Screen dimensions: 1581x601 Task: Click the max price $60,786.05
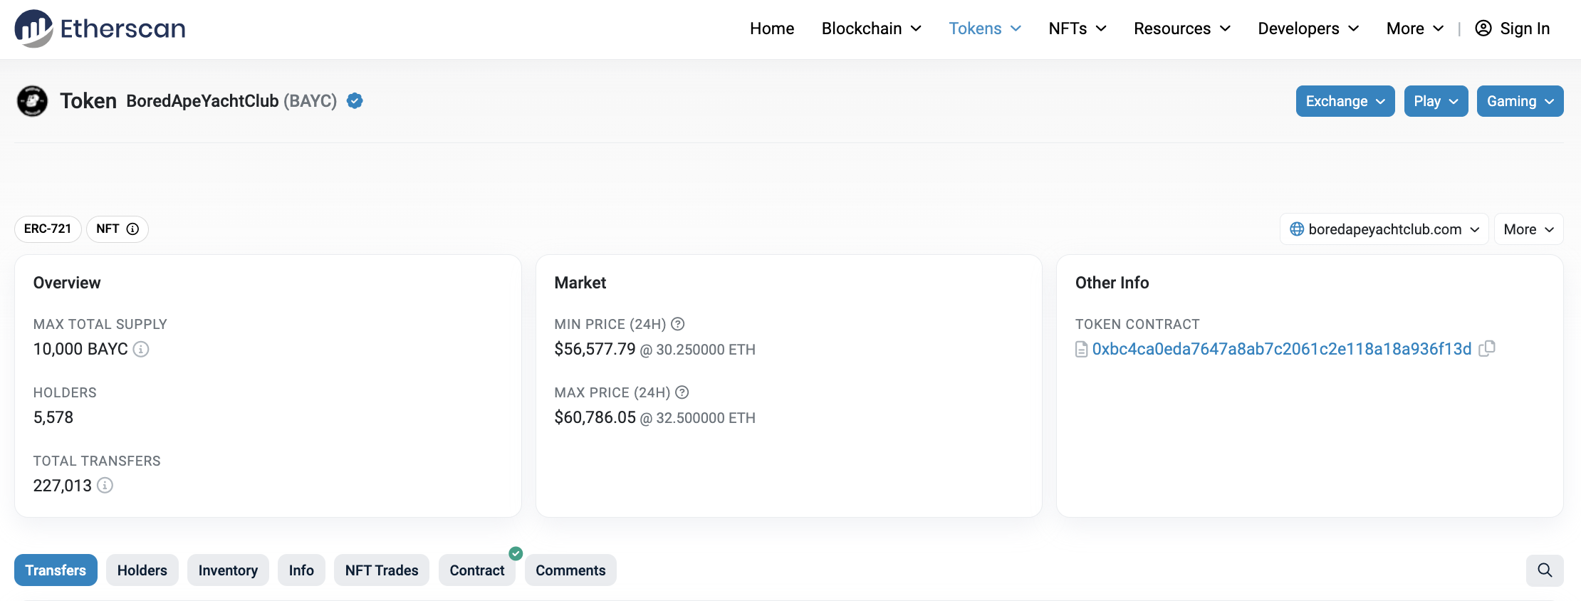click(x=595, y=417)
